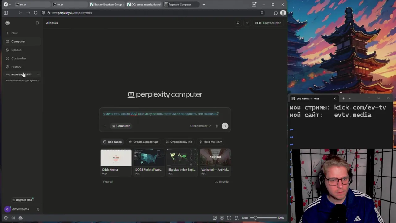Image resolution: width=396 pixels, height=223 pixels.
Task: Submit the prompt with the arrow button
Action: [x=225, y=126]
